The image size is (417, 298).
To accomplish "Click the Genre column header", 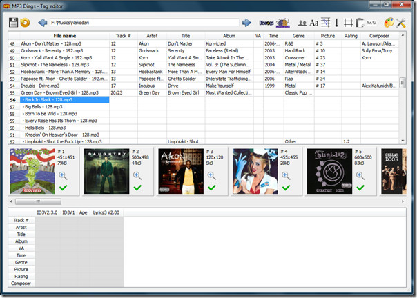I will coord(299,36).
